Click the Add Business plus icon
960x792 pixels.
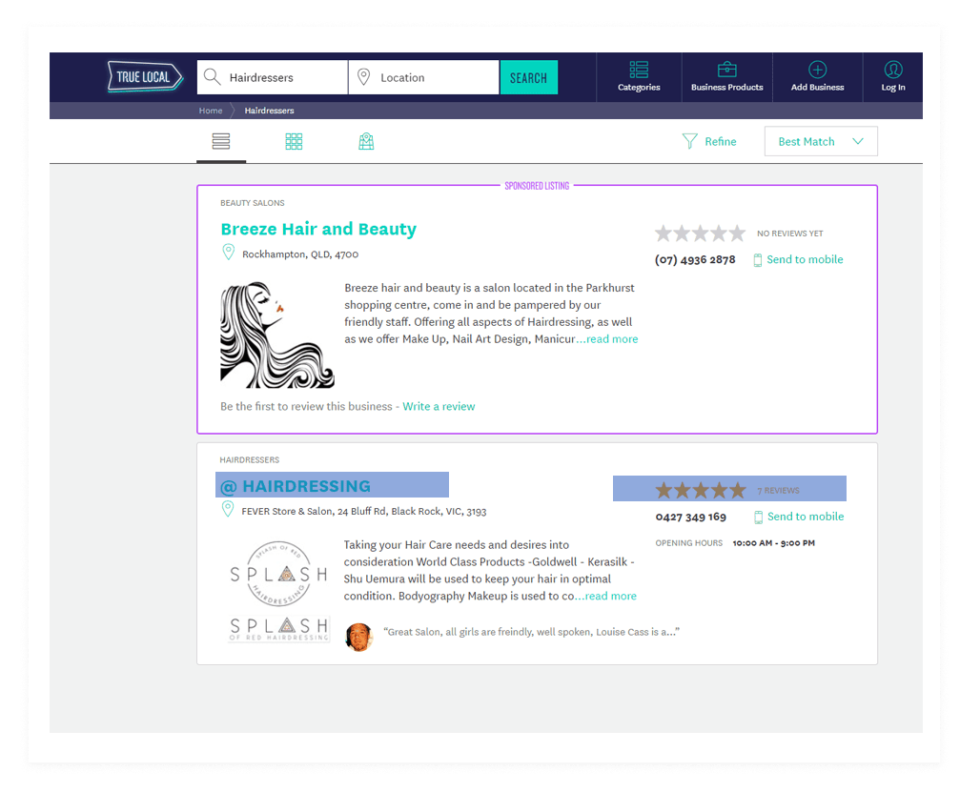[817, 70]
